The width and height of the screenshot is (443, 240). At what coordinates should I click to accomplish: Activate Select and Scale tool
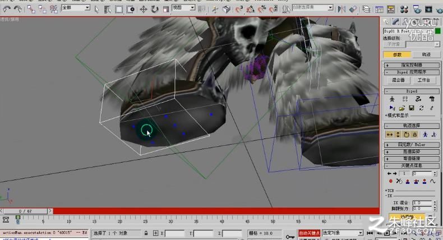click(x=166, y=10)
